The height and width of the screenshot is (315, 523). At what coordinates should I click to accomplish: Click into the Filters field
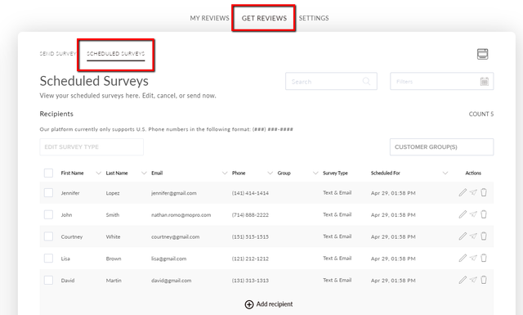click(441, 81)
